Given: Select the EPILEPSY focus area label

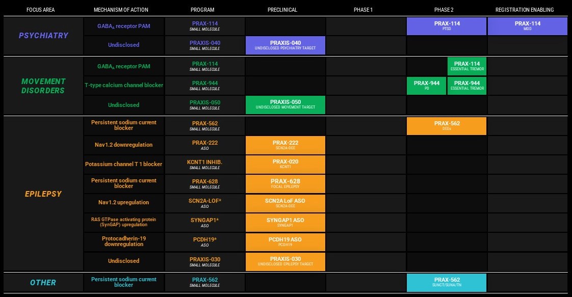Looking at the screenshot, I should click(43, 194).
